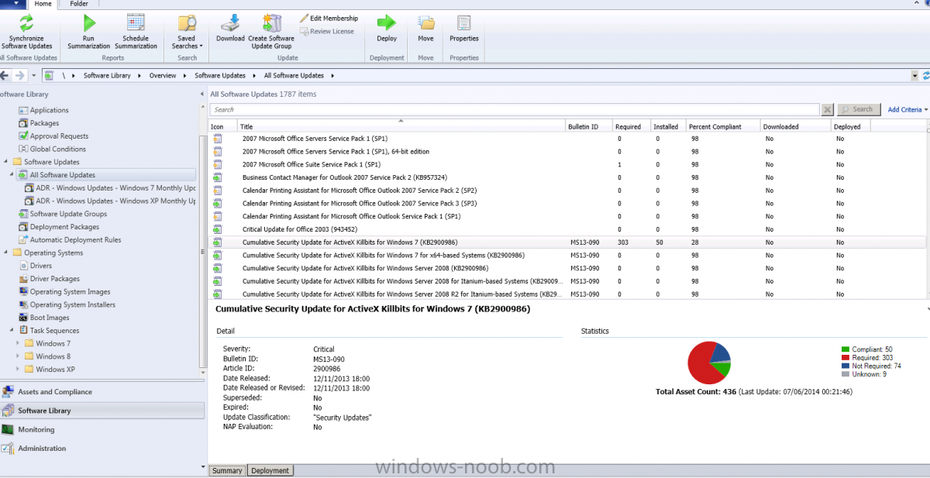
Task: Click icon of Critical Update for Office 2003 row
Action: click(218, 229)
